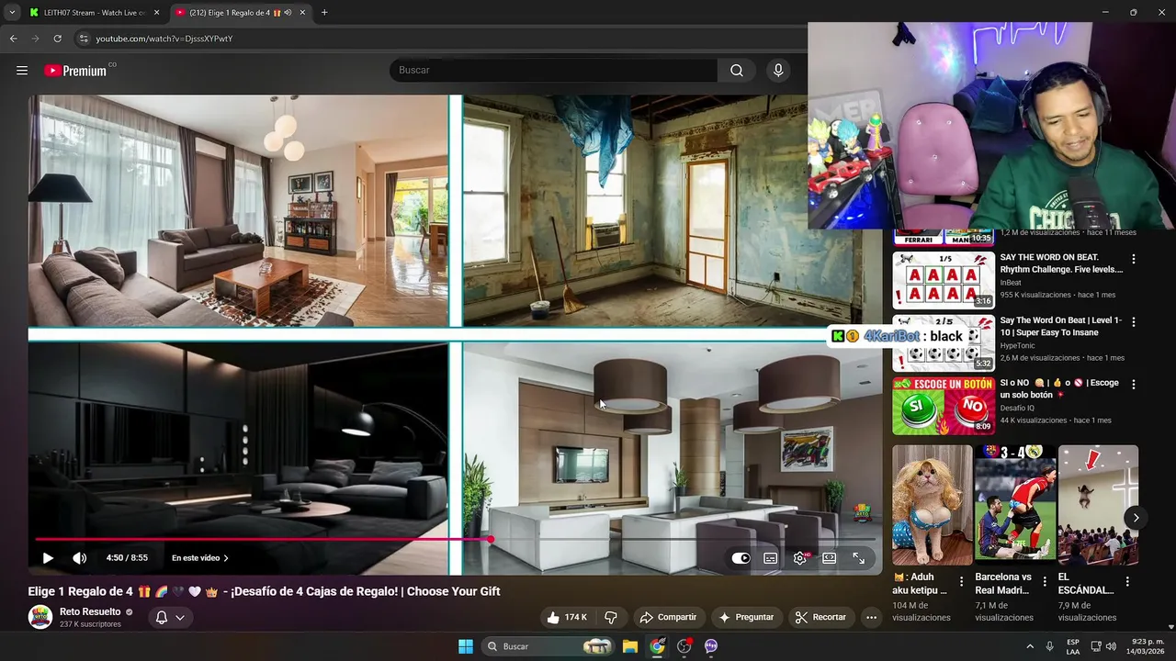1176x661 pixels.
Task: Open the notification bell dropdown for channel
Action: coord(170,617)
